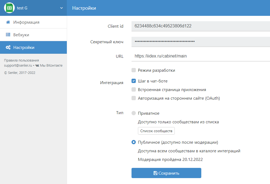Open the Вебхуки menu item
The width and height of the screenshot is (270, 184).
(x=21, y=35)
